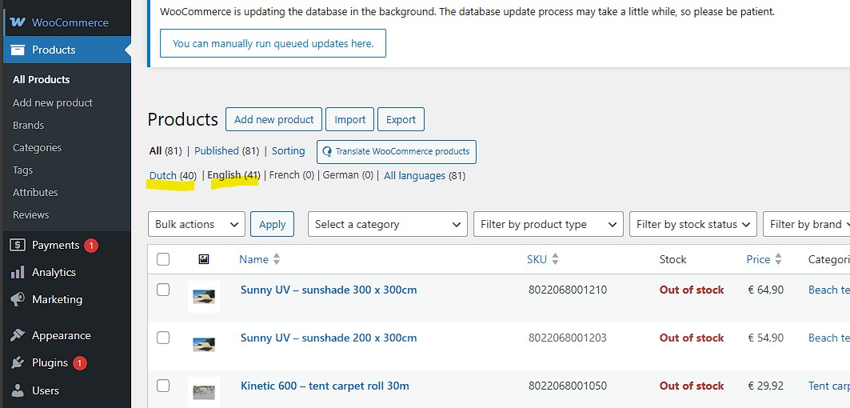Sort by the image column header icon
The height and width of the screenshot is (408, 850).
coord(204,259)
